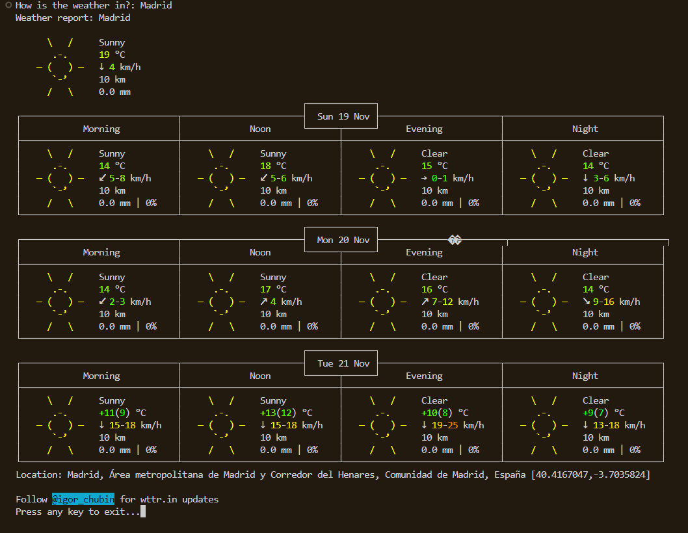Click the Night header under Tue 21 Nov

point(585,376)
